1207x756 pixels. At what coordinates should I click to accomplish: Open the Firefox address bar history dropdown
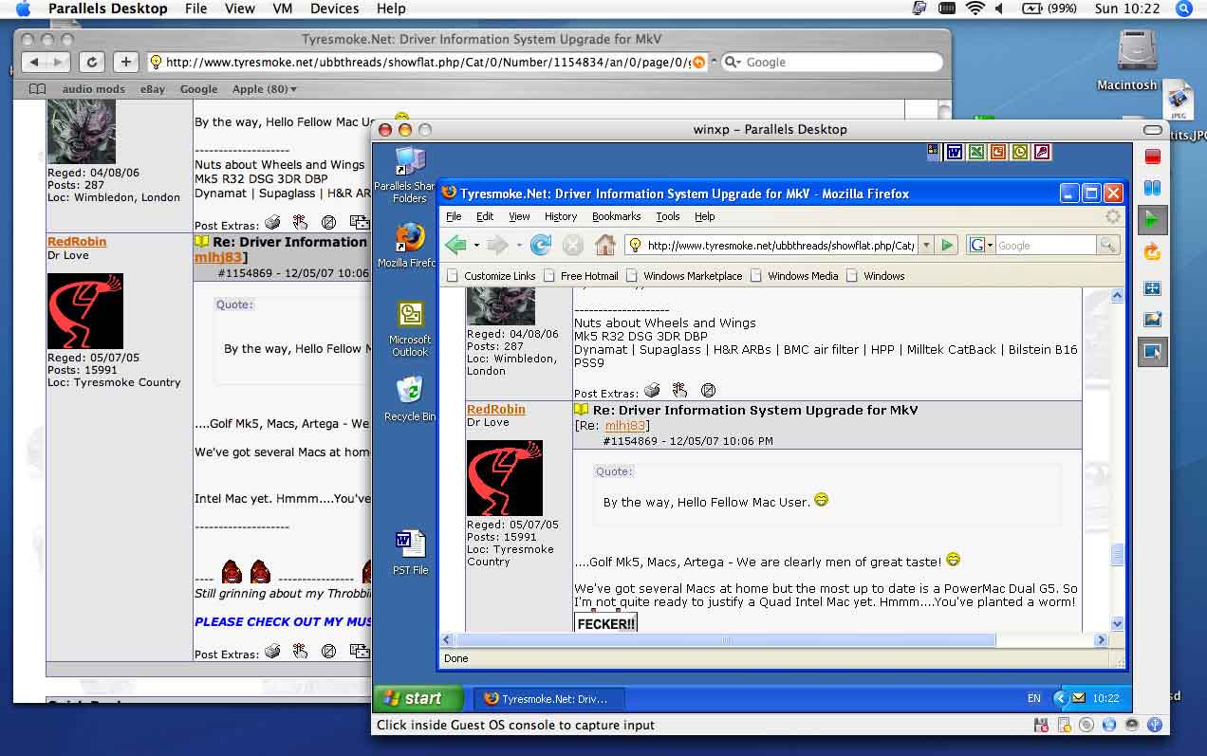926,246
